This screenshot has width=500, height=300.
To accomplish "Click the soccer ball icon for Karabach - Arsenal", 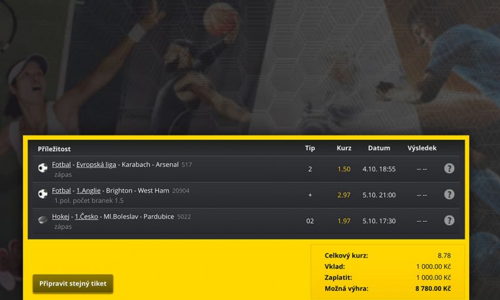I will [x=42, y=168].
